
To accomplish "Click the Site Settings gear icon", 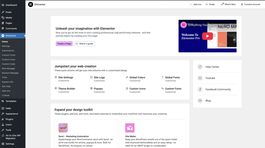I will (56, 77).
